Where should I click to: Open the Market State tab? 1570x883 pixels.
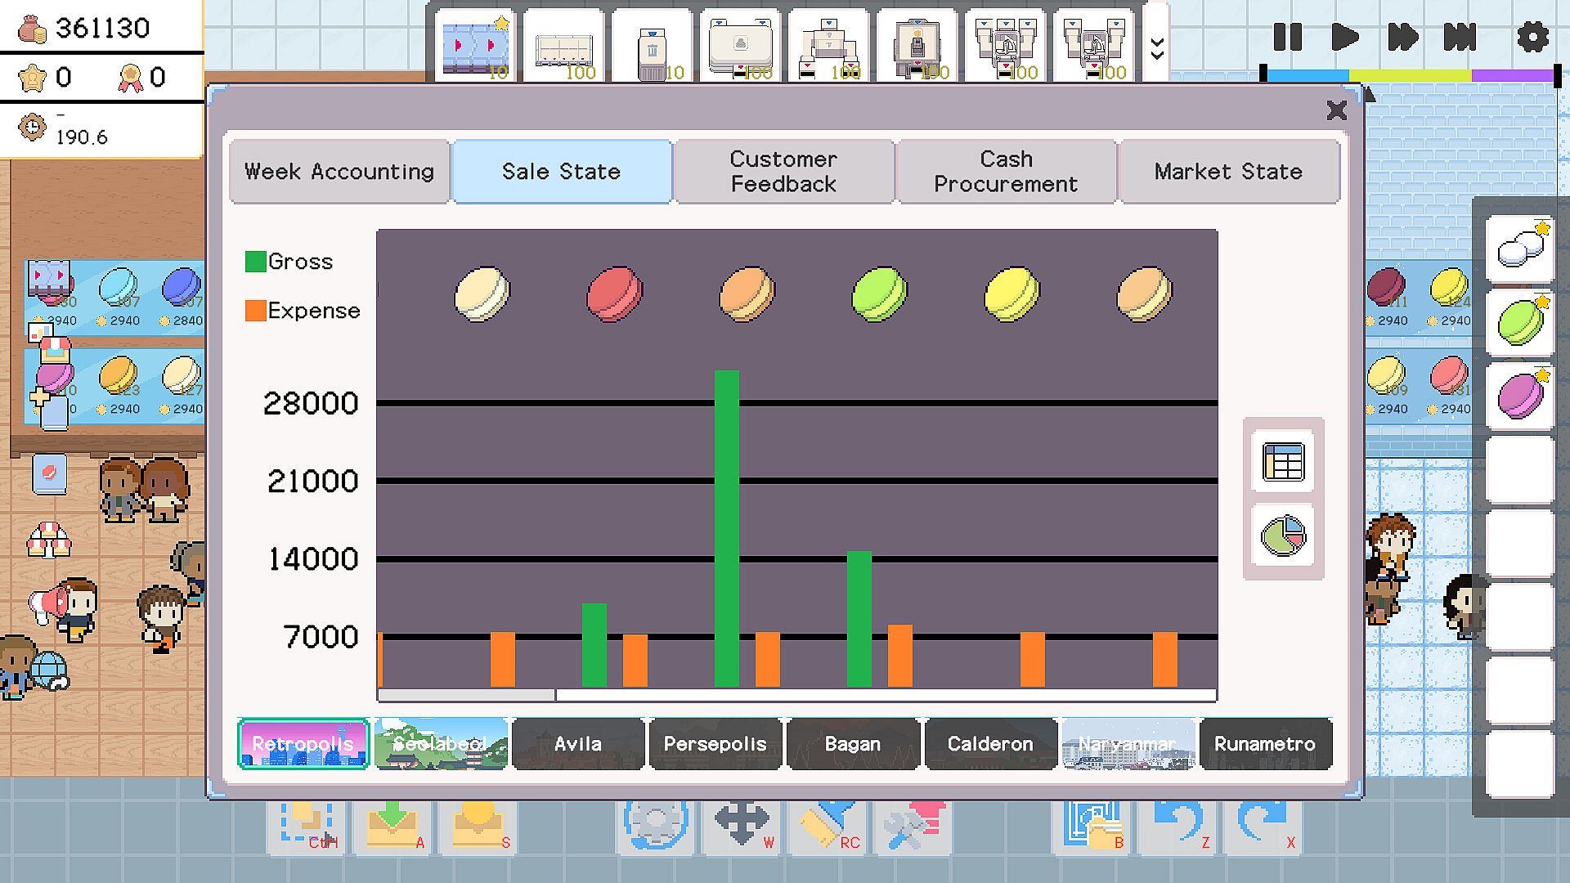pos(1227,172)
